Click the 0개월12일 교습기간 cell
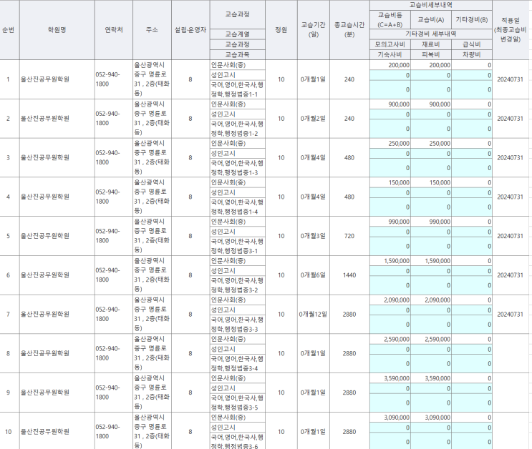Screen dimensions: 532x449 [313, 315]
